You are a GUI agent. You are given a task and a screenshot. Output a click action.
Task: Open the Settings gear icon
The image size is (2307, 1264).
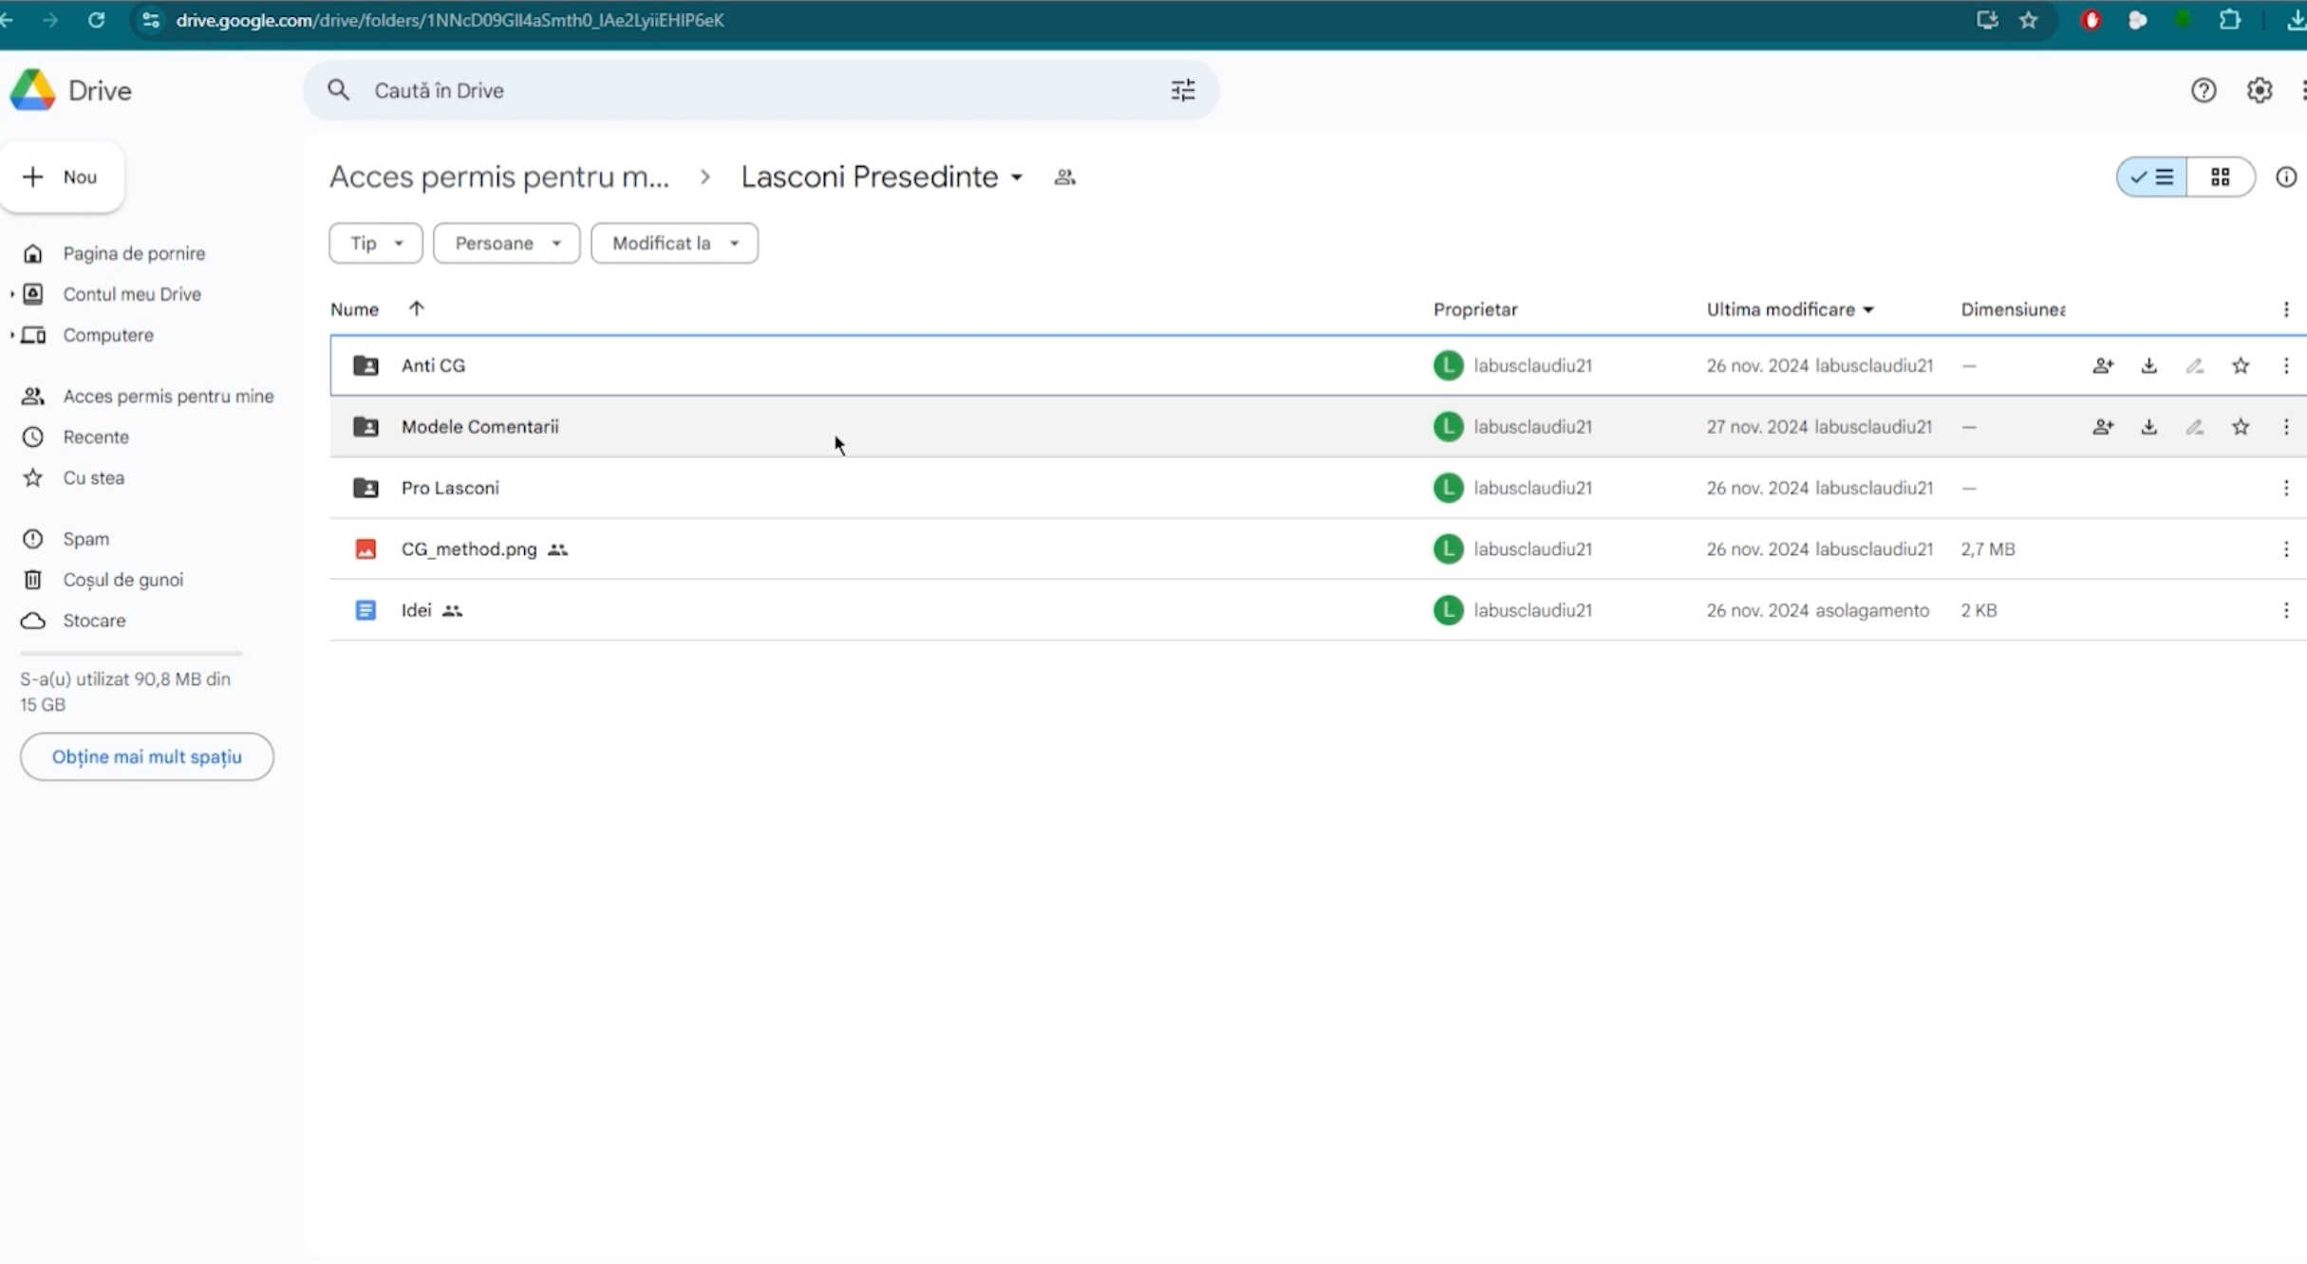2259,90
